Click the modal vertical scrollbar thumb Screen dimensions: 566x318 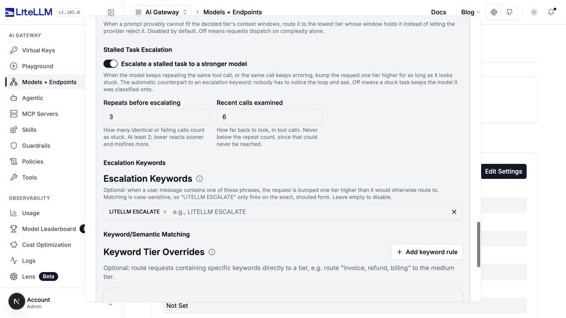coord(478,244)
